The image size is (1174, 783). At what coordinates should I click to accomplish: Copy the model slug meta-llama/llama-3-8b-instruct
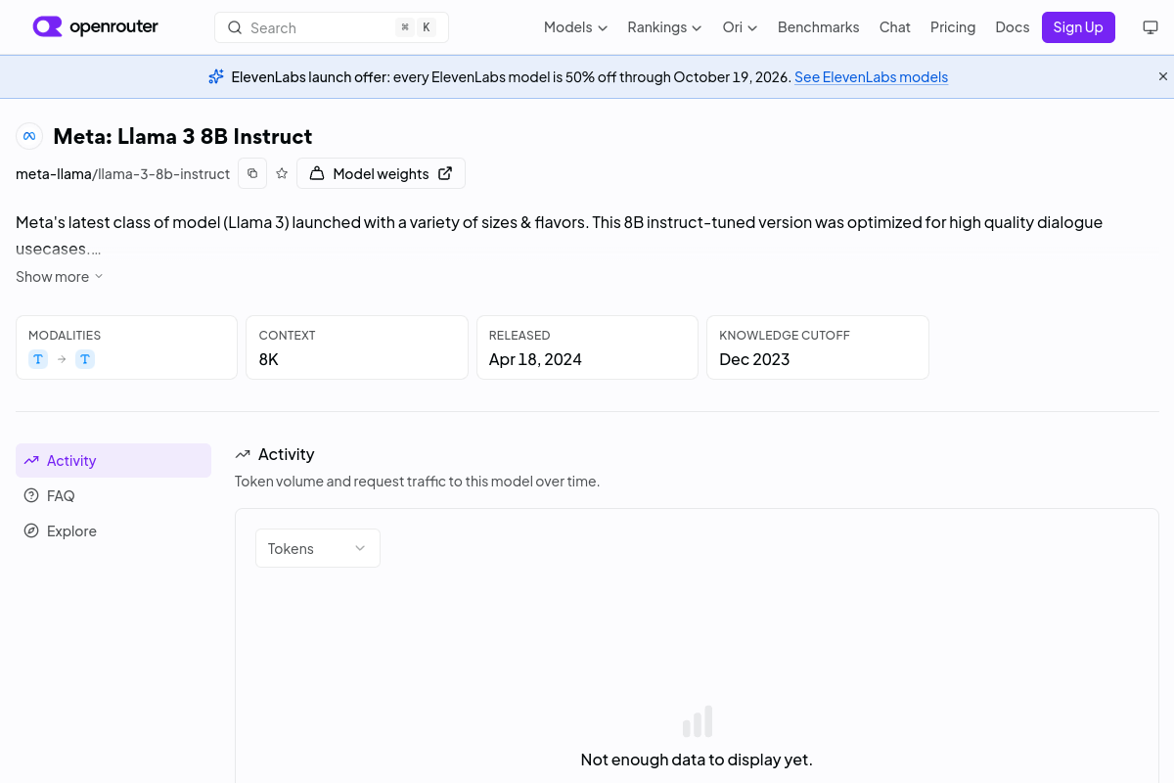pyautogui.click(x=252, y=173)
